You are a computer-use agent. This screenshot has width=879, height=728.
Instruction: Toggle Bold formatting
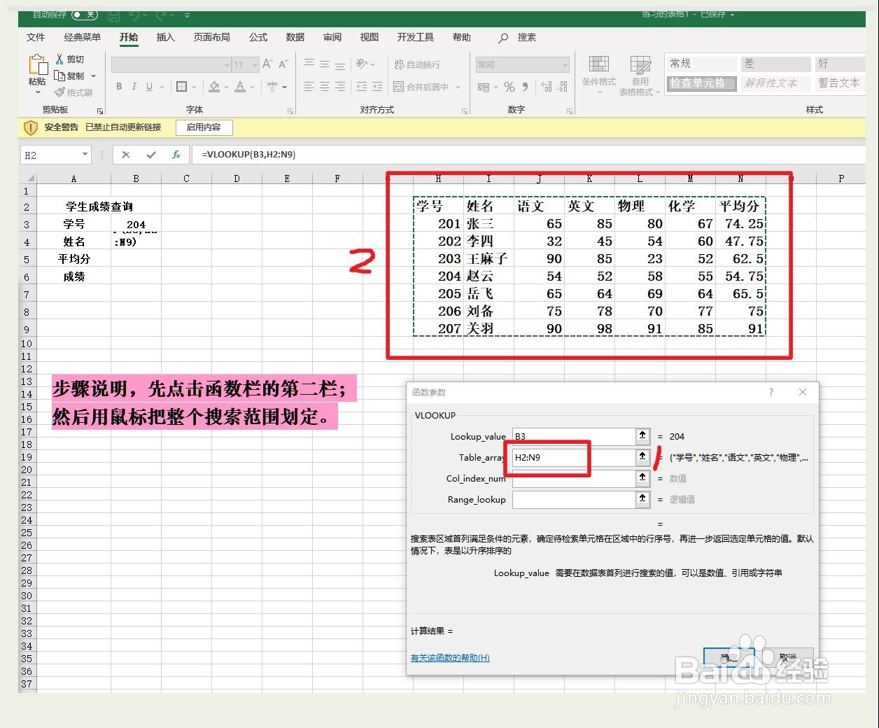(118, 86)
